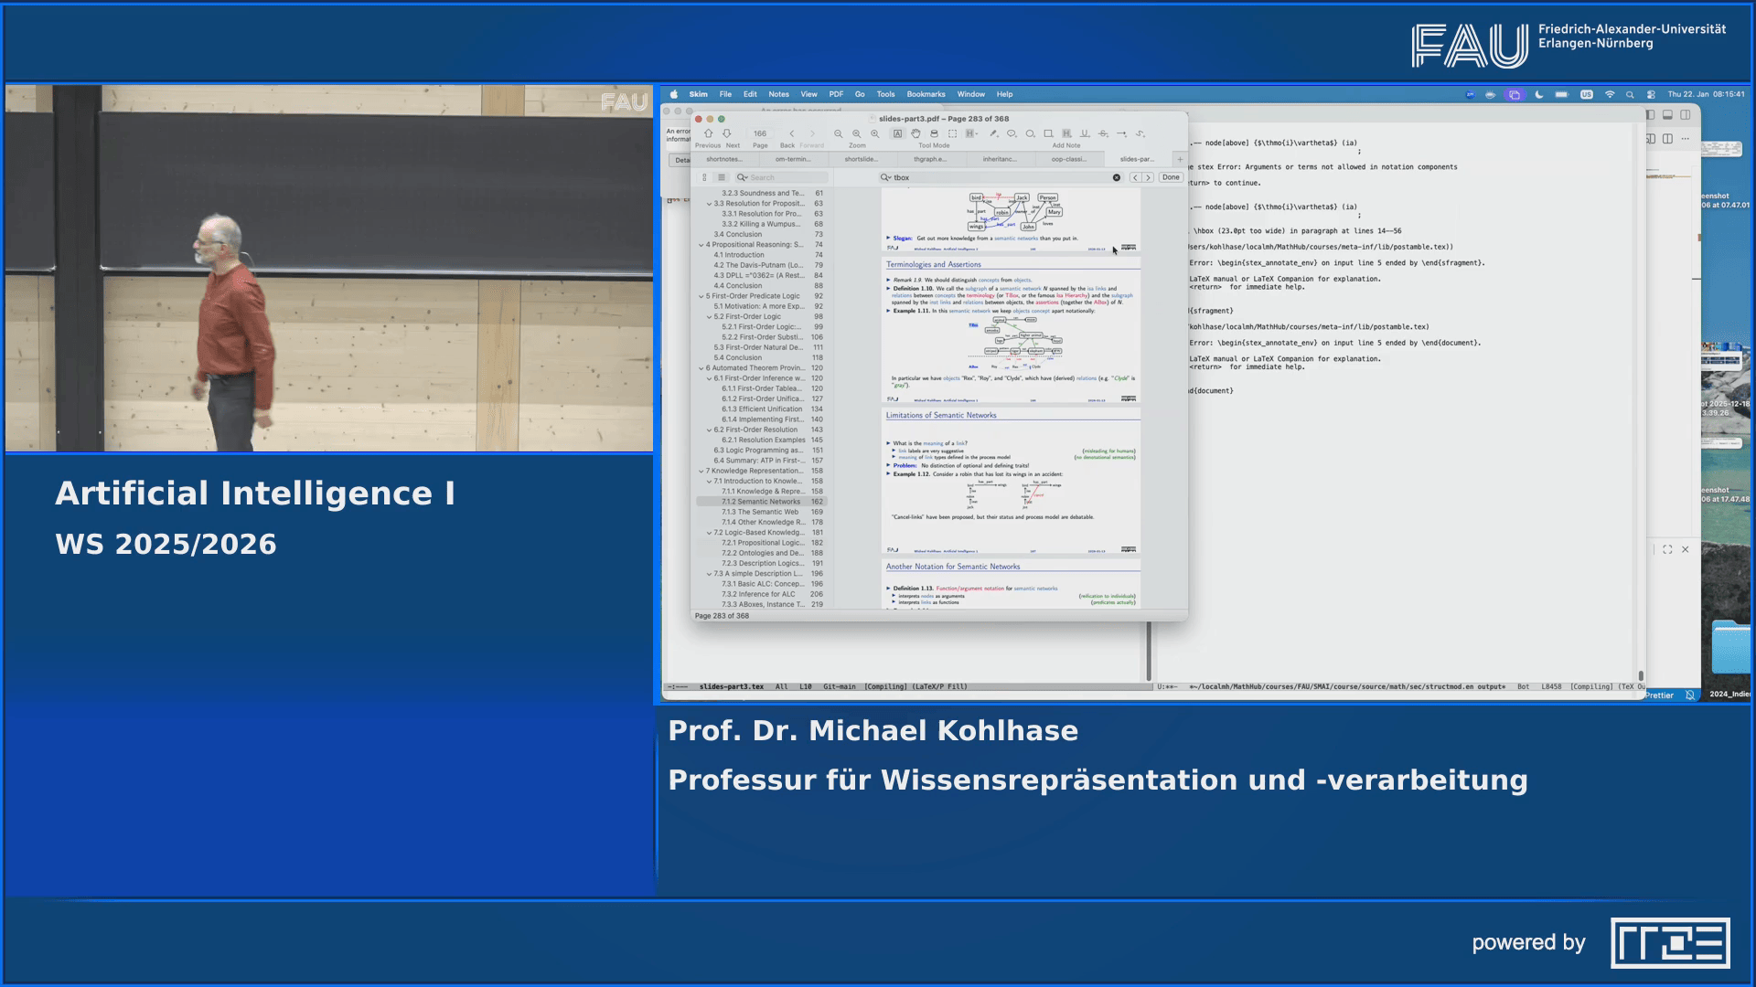Toggle the rectangular selection tool
This screenshot has height=987, width=1756.
[953, 133]
